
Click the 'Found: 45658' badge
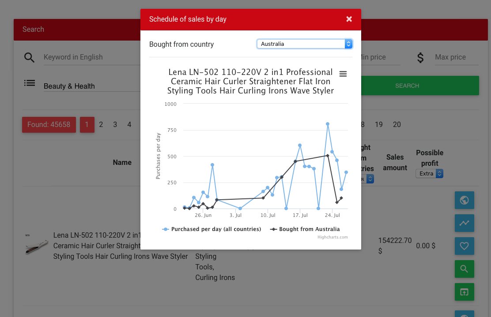click(x=49, y=124)
